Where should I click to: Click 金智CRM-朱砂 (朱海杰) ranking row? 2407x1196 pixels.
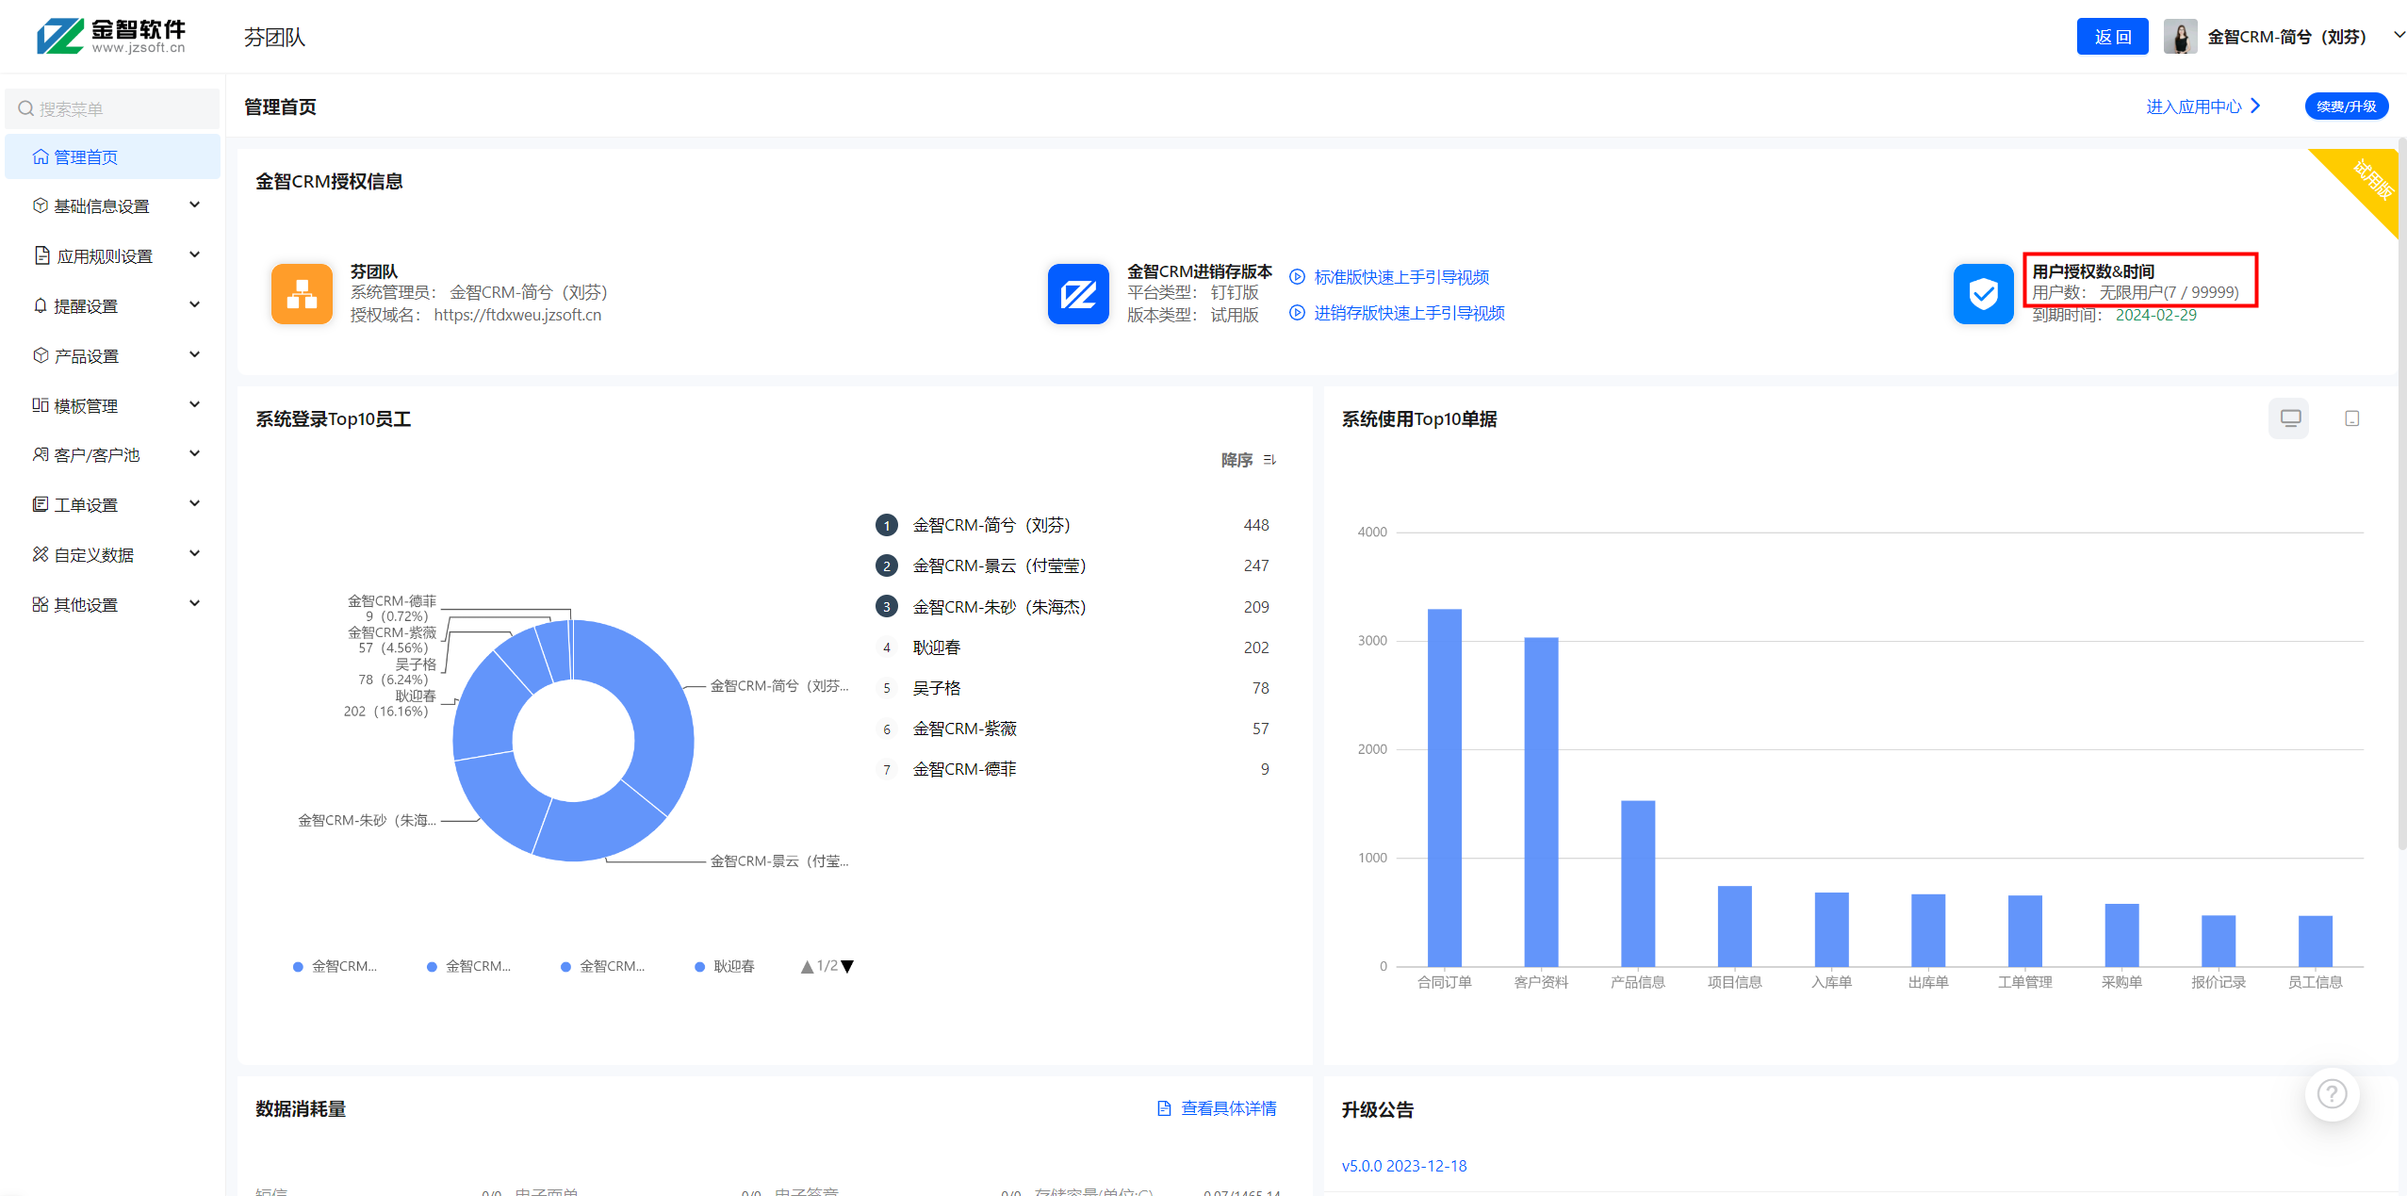click(1073, 607)
